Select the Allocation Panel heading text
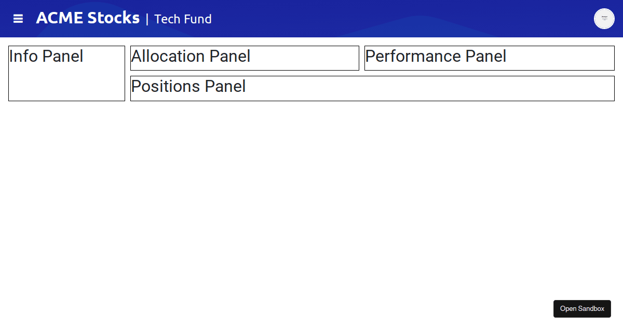Viewport: 623px width, 327px height. (191, 56)
